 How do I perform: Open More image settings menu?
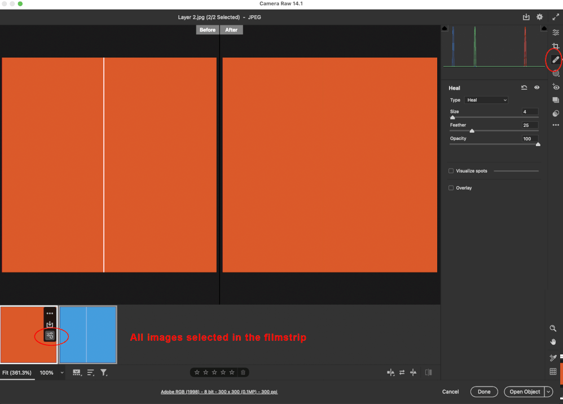(556, 125)
